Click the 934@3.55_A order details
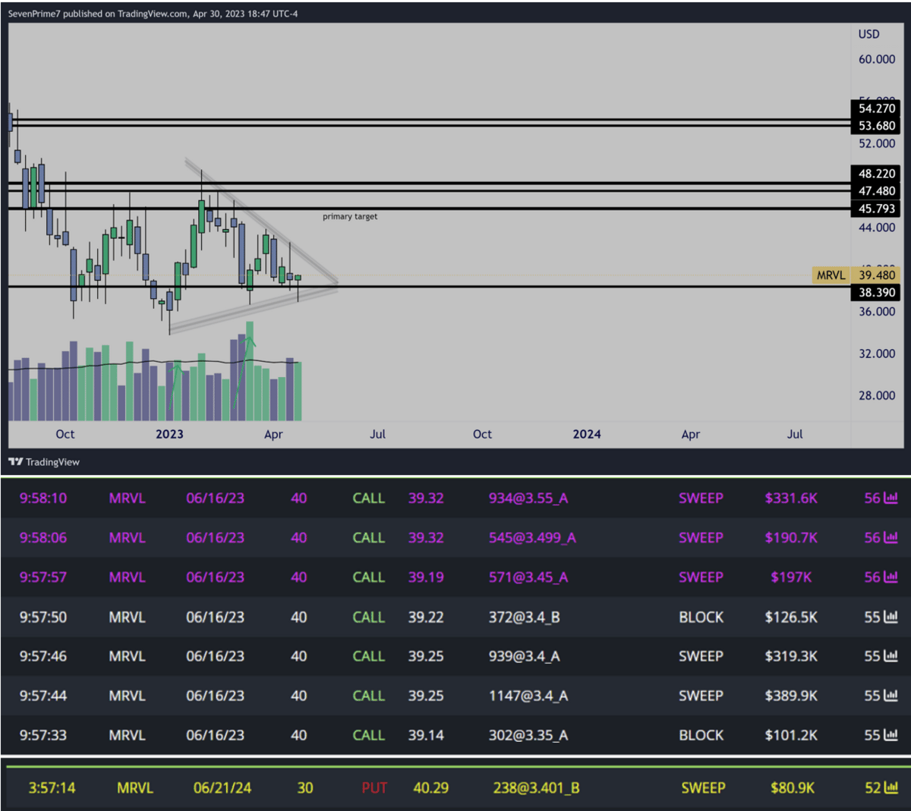 tap(528, 498)
